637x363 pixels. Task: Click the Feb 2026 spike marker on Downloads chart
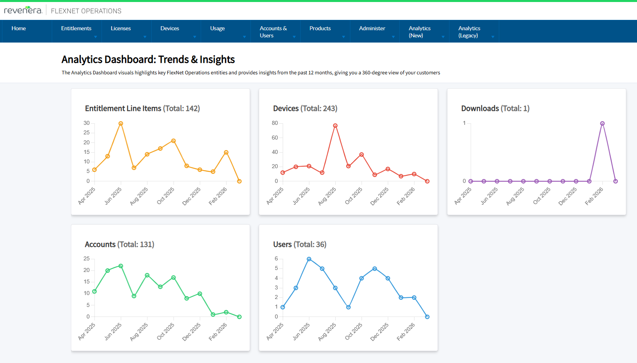coord(602,123)
